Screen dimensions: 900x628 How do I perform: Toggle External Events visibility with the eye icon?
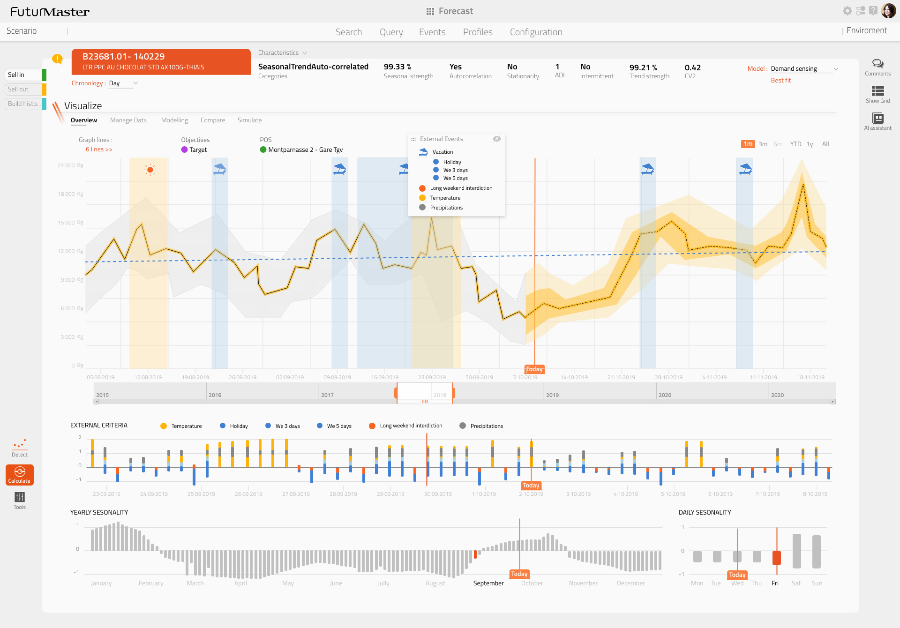click(x=497, y=139)
